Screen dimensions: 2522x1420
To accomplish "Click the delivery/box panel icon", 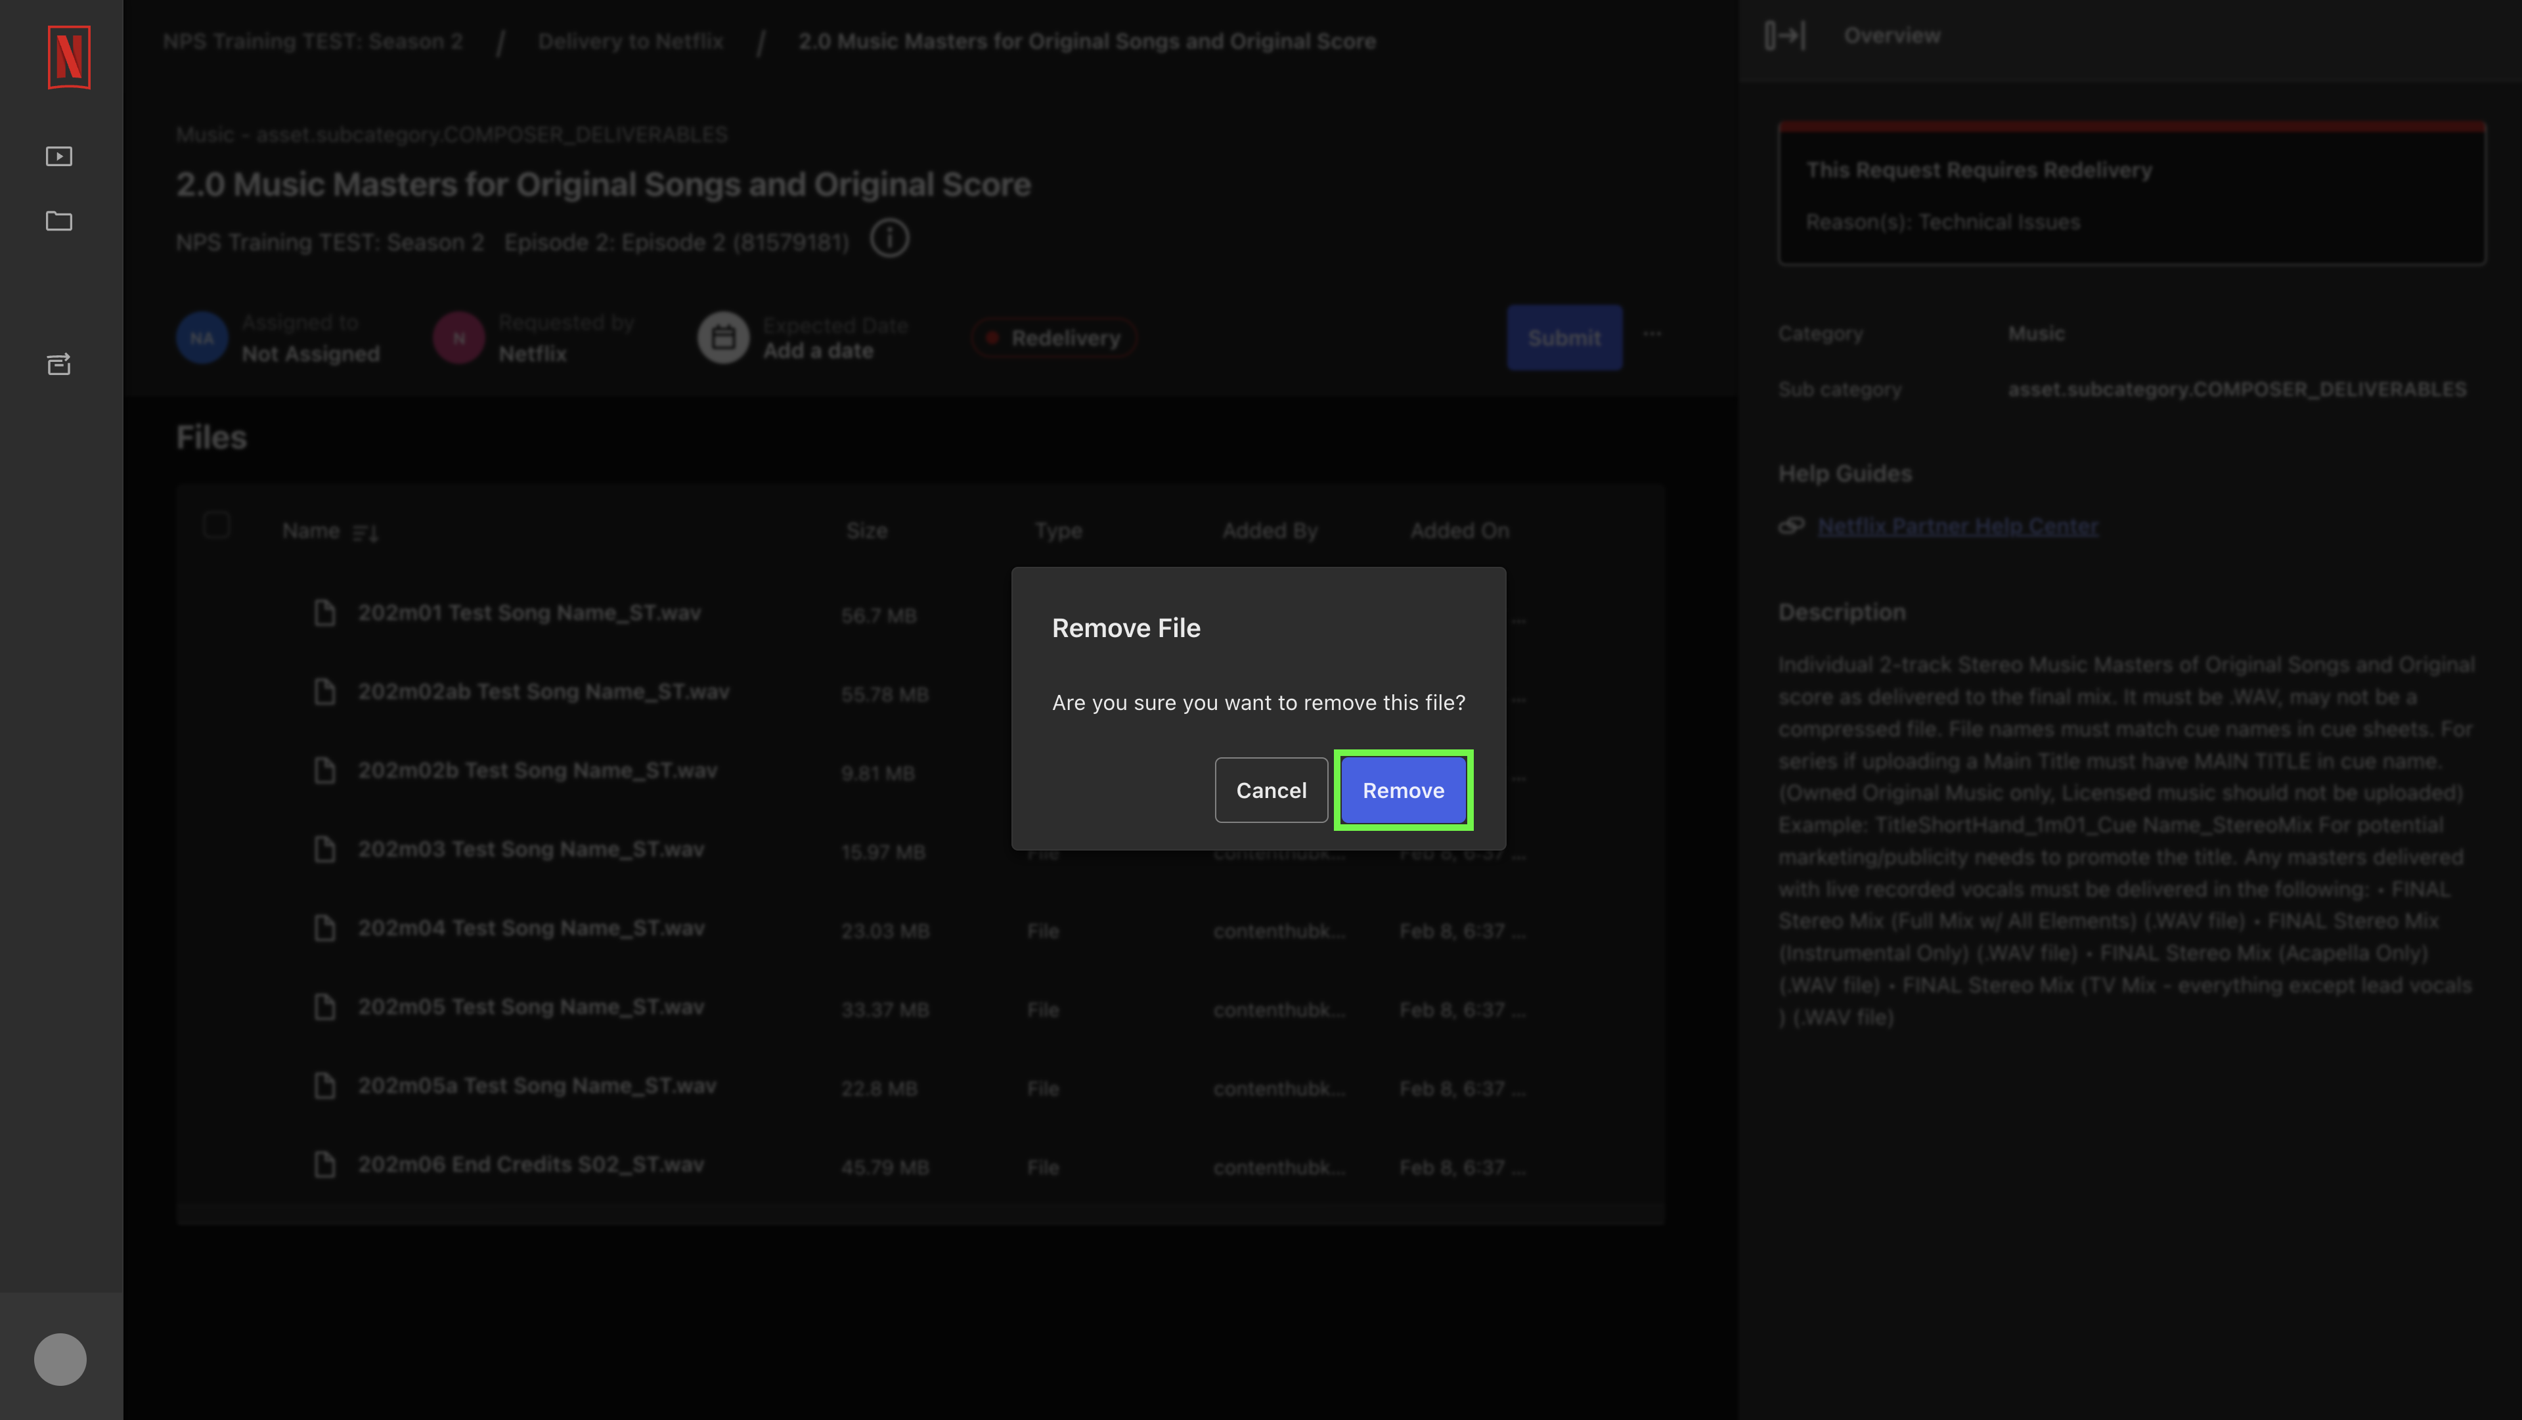I will [x=59, y=364].
